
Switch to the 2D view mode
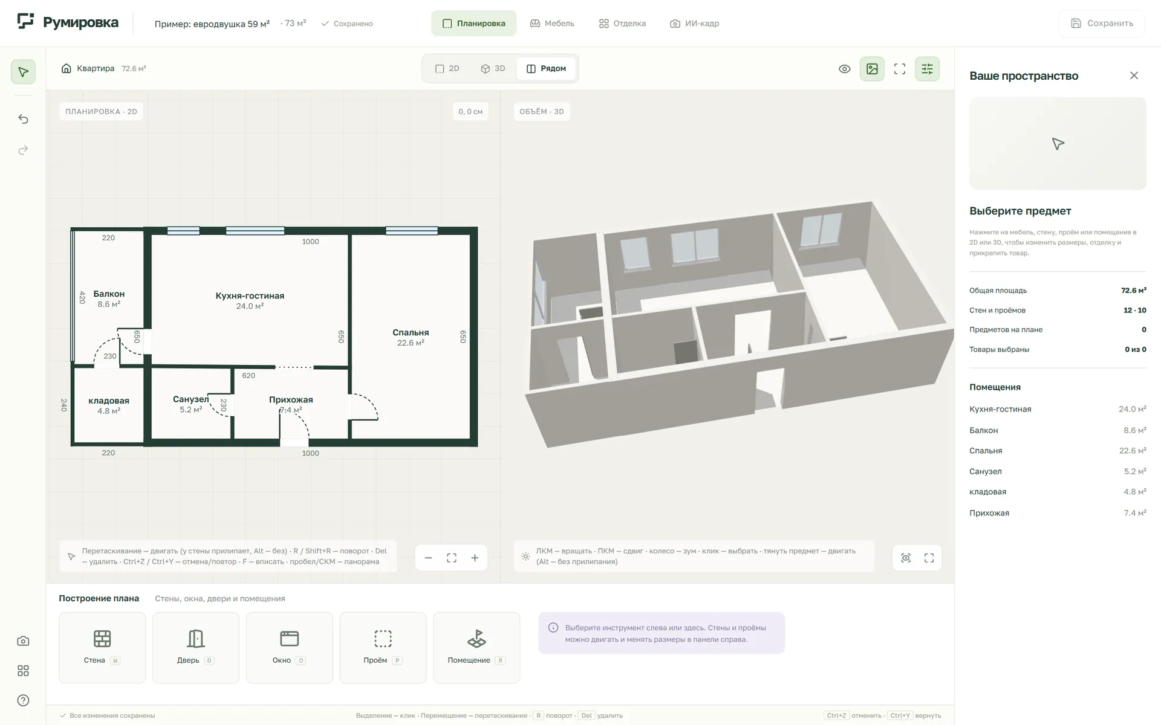[447, 69]
